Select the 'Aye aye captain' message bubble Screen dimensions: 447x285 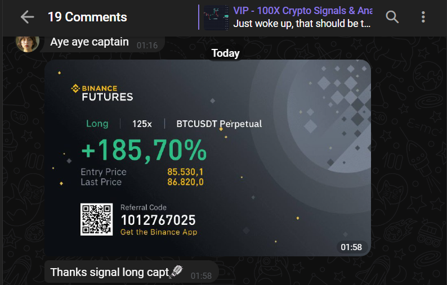click(90, 42)
